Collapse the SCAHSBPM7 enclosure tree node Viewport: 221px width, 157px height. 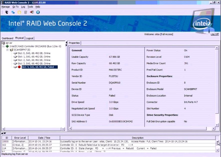pos(7,50)
